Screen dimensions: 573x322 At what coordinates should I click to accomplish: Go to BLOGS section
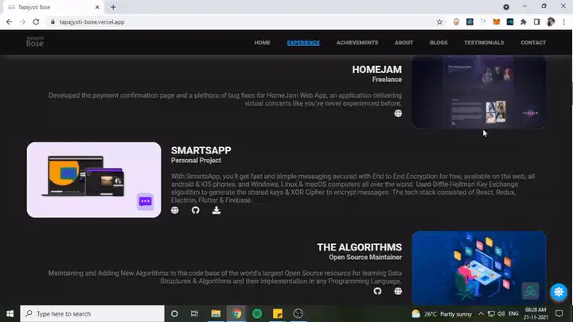pos(439,43)
